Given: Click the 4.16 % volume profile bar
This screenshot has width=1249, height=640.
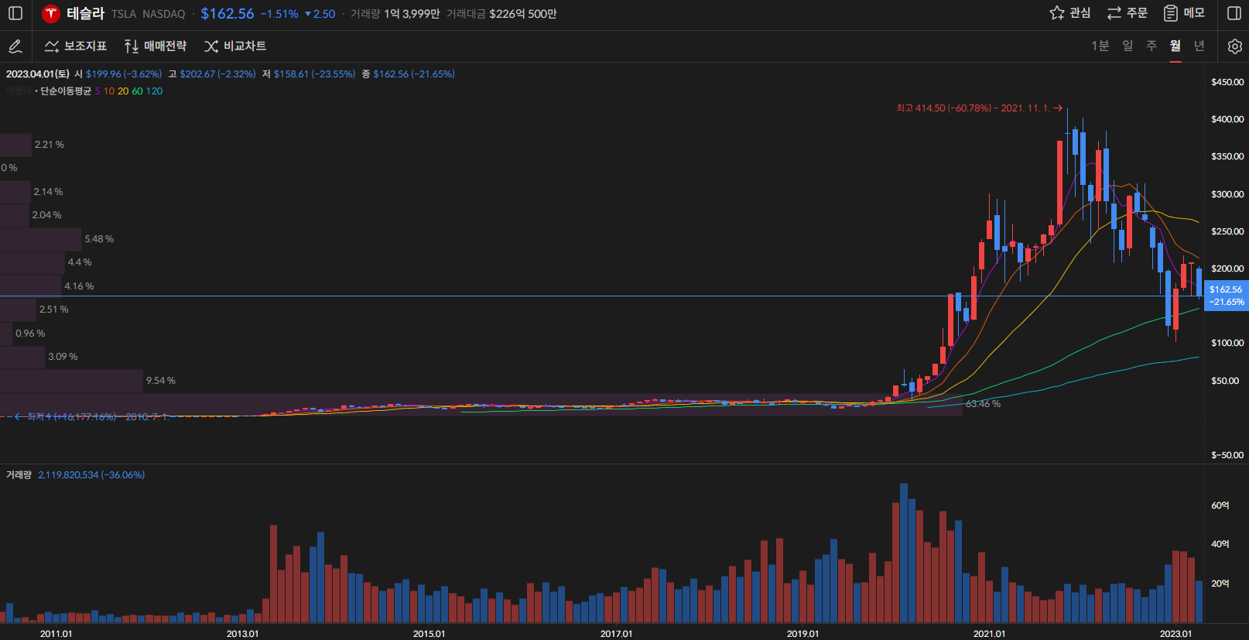Looking at the screenshot, I should 30,286.
